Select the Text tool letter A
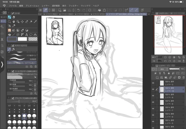 coord(27,35)
